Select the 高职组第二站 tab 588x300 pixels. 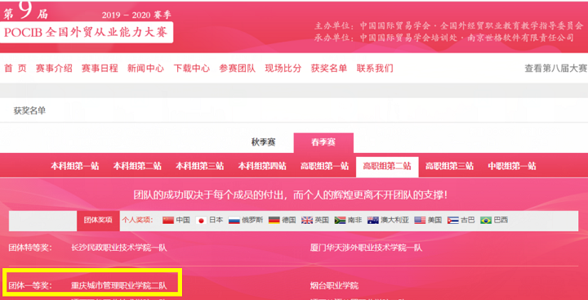(387, 166)
